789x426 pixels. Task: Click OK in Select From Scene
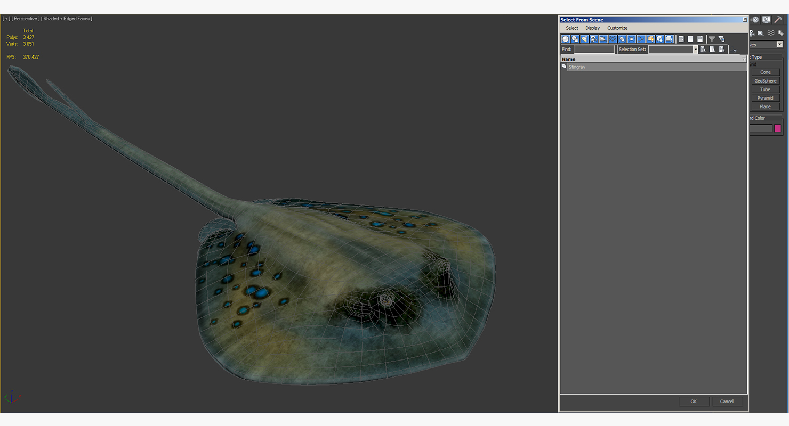[x=694, y=402]
